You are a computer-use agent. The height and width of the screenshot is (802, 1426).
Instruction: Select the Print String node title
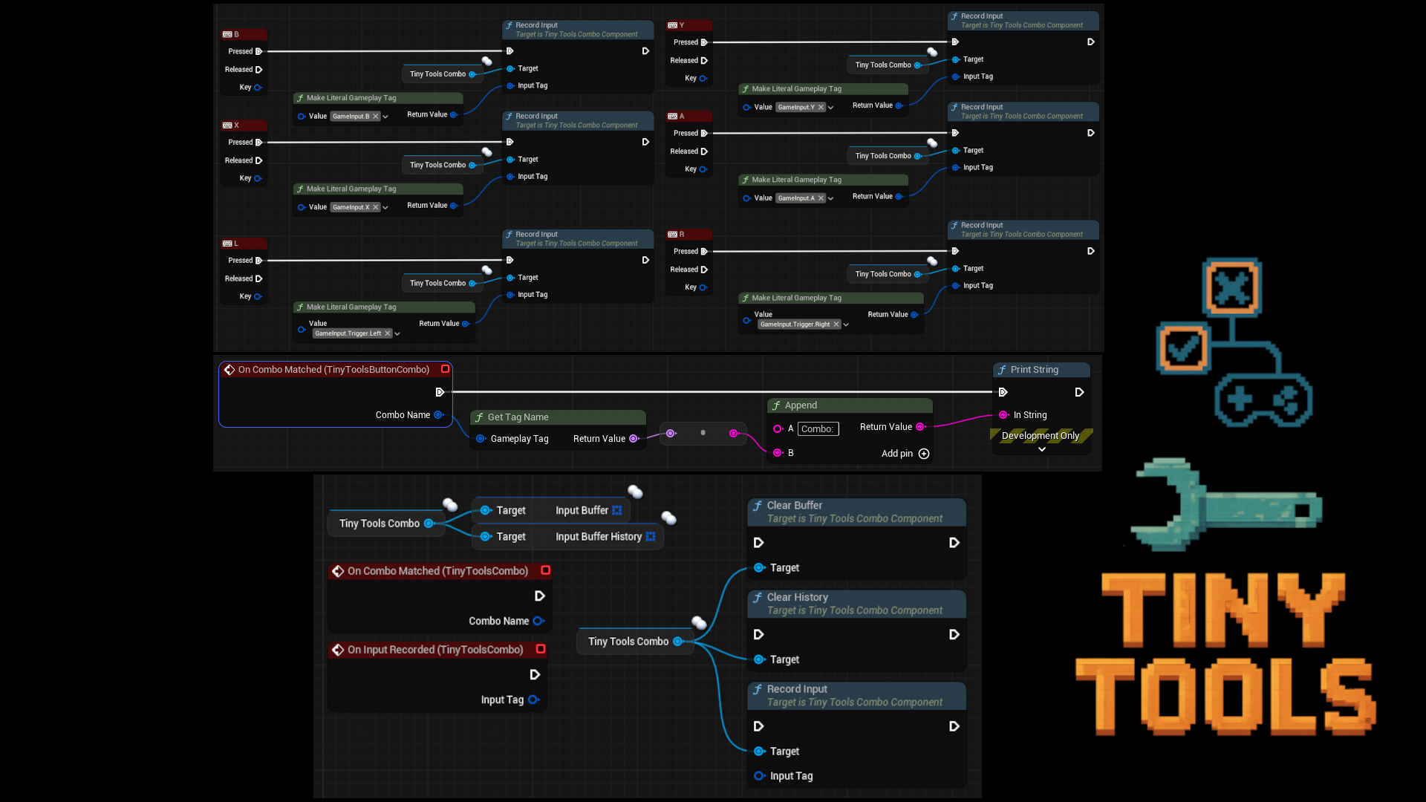click(1035, 370)
